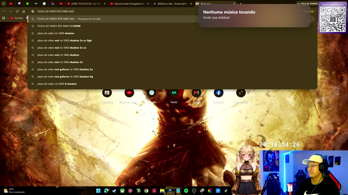This screenshot has height=195, width=348.
Task: Switch to the TikTok Sinta a vibe tab
Action: 172,4
